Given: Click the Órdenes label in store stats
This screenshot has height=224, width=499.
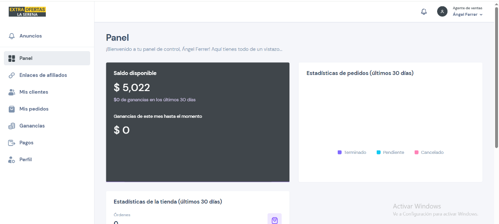Looking at the screenshot, I should pos(122,215).
